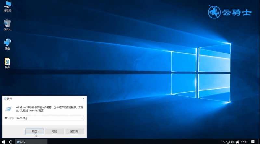
Task: Click 确定 button in Run dialog
Action: pos(34,131)
